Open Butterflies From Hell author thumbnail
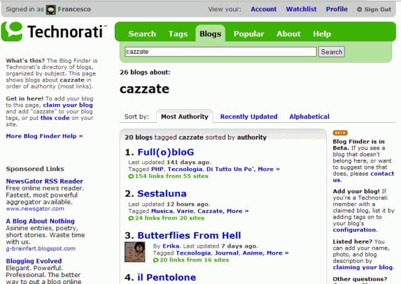401x284 pixels. pos(135,252)
